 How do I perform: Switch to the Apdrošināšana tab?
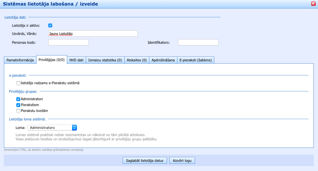click(x=163, y=60)
